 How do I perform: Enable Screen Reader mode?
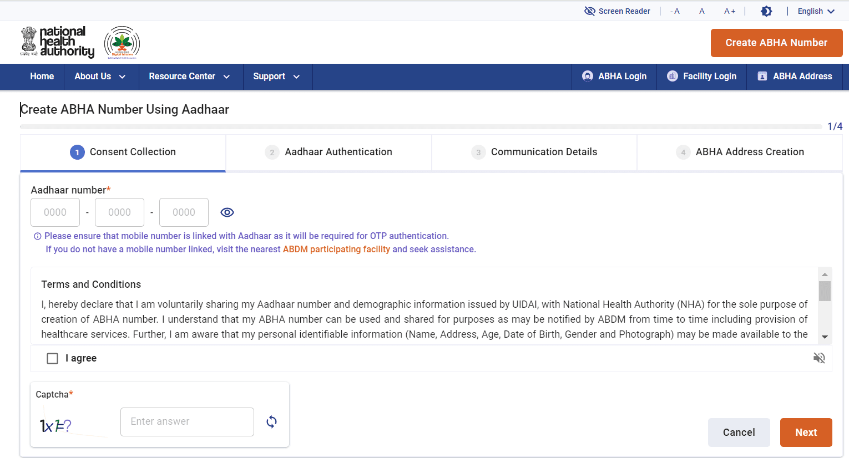click(617, 11)
